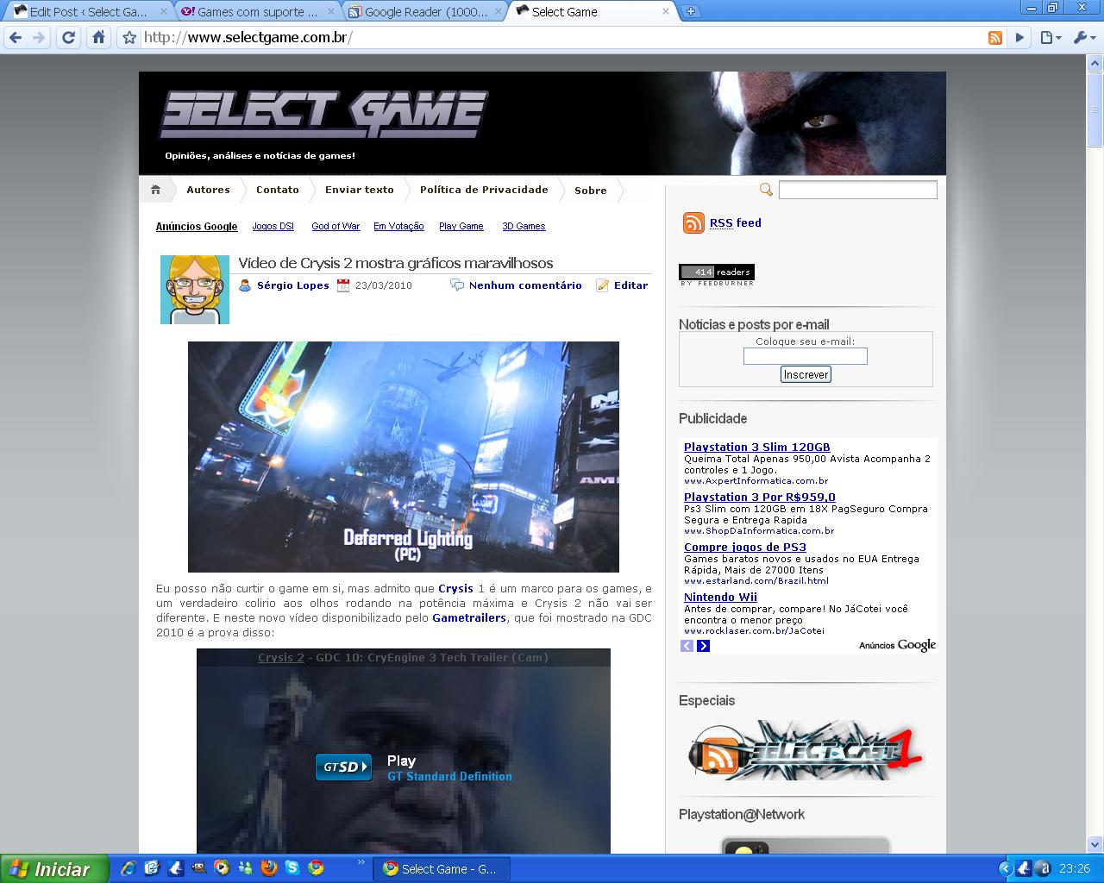Open Playstation 3 Slim 120GB ad
Screen dimensions: 1104x883
pyautogui.click(x=757, y=447)
